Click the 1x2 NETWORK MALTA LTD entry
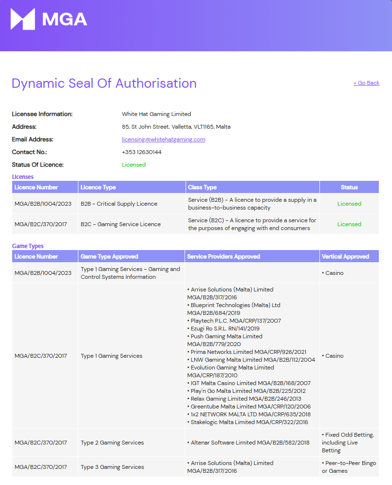 tap(249, 414)
